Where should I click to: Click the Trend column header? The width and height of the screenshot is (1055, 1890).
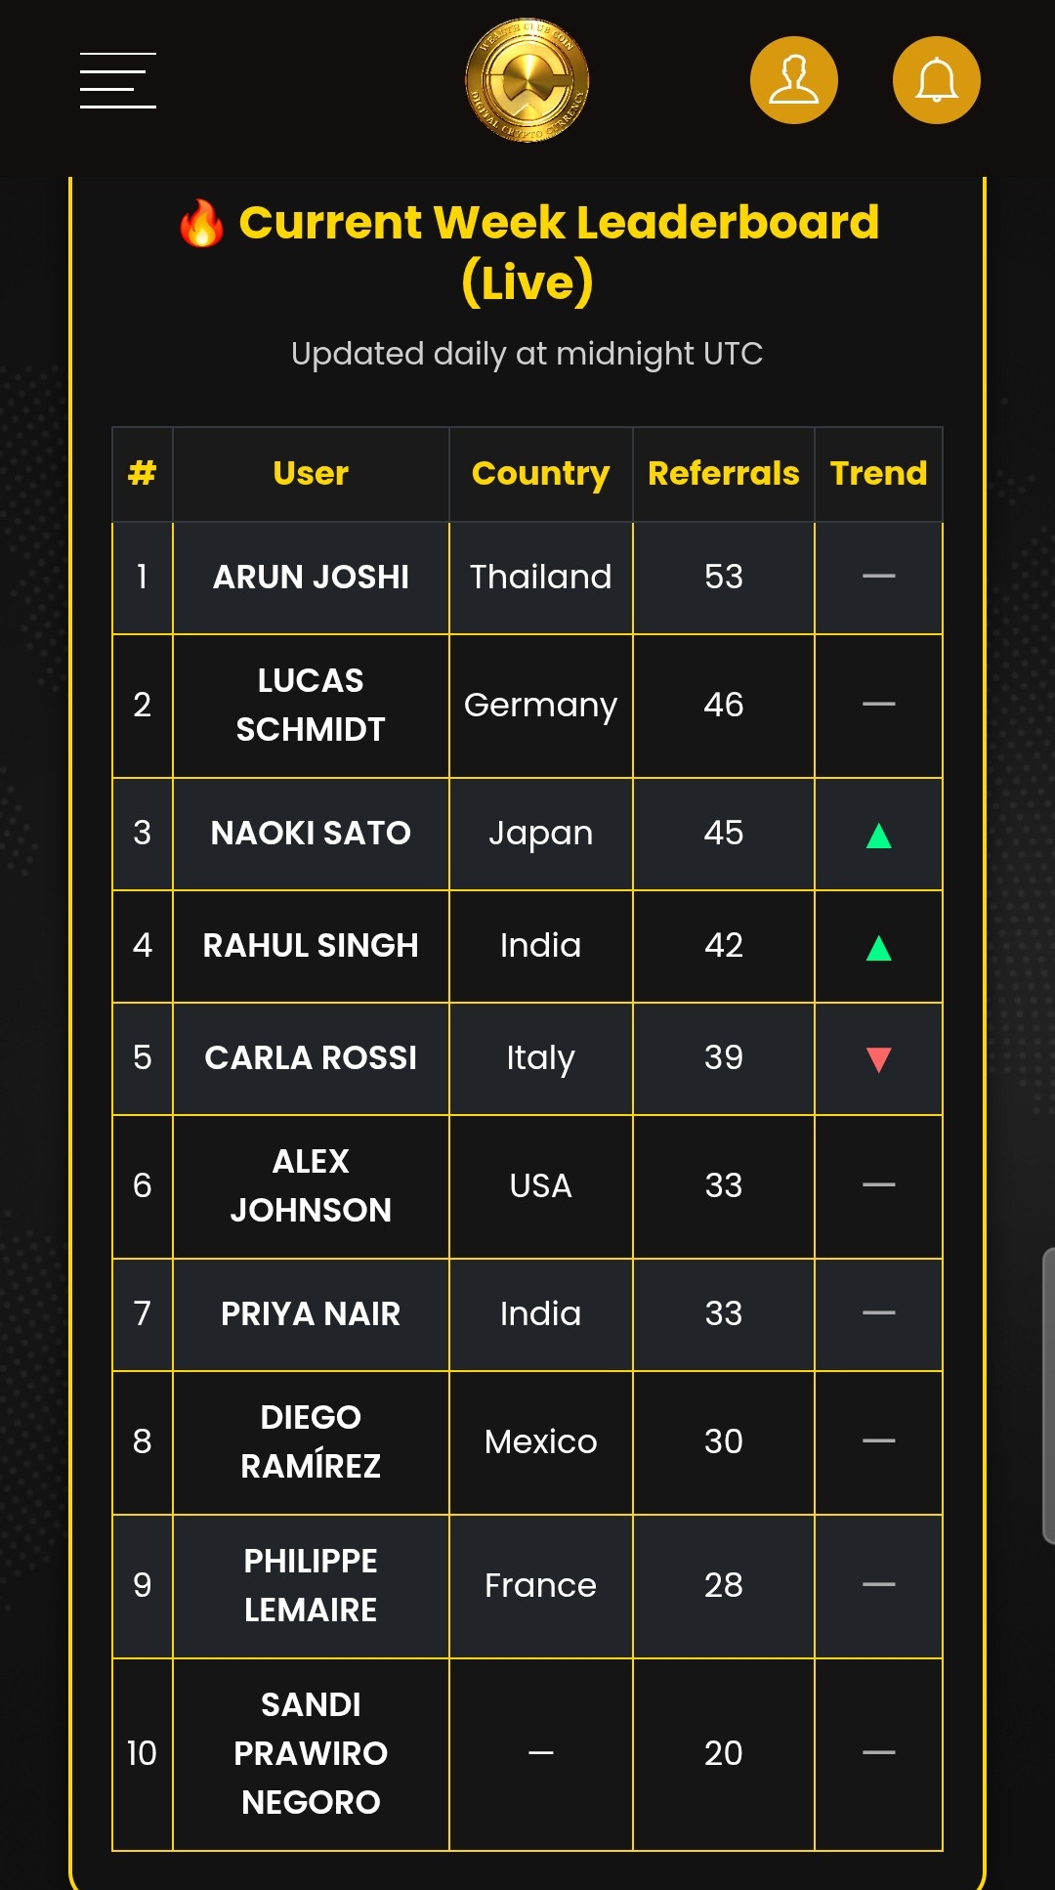point(878,474)
